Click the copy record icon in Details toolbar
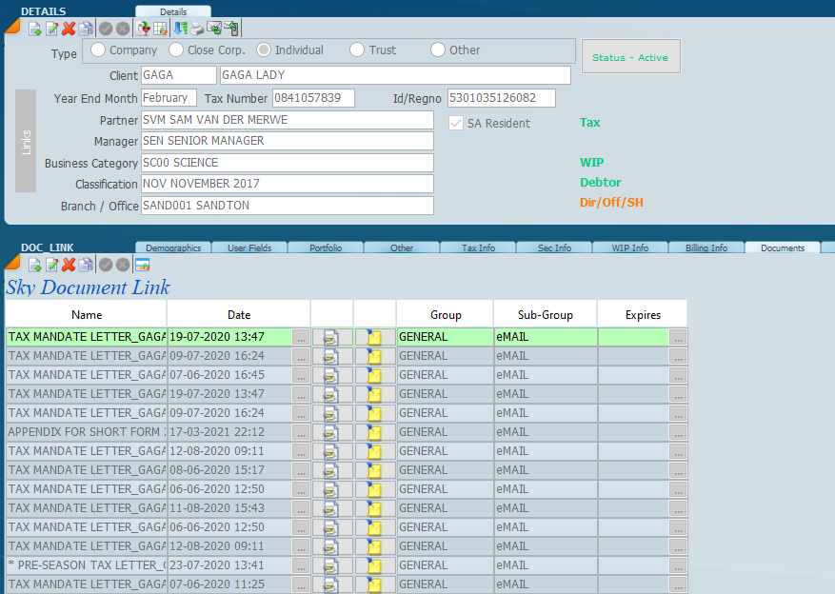The width and height of the screenshot is (835, 594). (x=86, y=29)
